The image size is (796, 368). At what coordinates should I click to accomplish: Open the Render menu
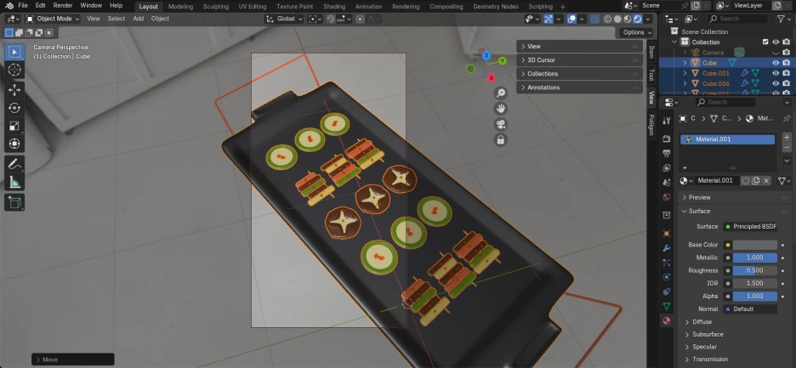(63, 6)
